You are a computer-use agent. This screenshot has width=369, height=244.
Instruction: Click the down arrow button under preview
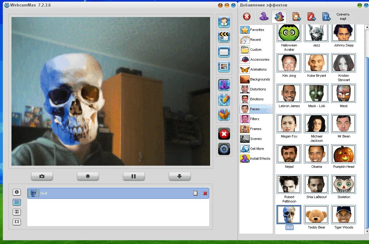[x=180, y=176]
